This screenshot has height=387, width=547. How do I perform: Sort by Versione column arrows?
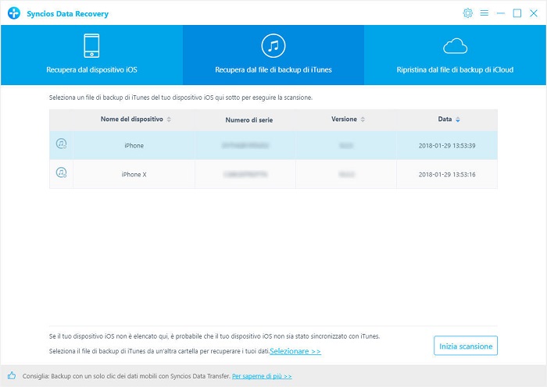click(x=363, y=119)
